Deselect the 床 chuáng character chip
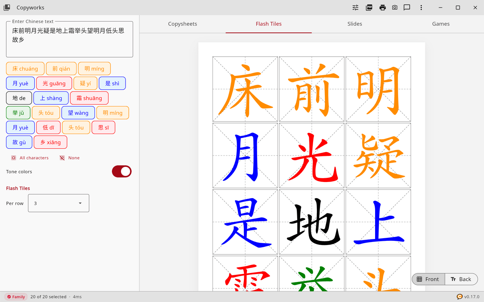 (x=25, y=69)
